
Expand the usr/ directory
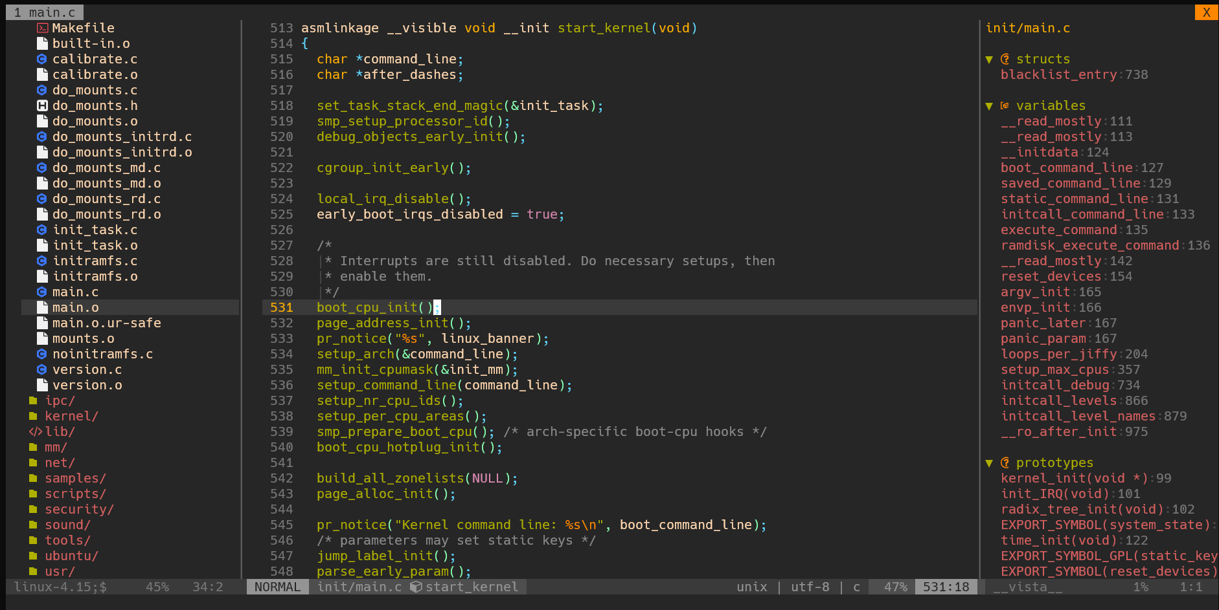pyautogui.click(x=60, y=571)
